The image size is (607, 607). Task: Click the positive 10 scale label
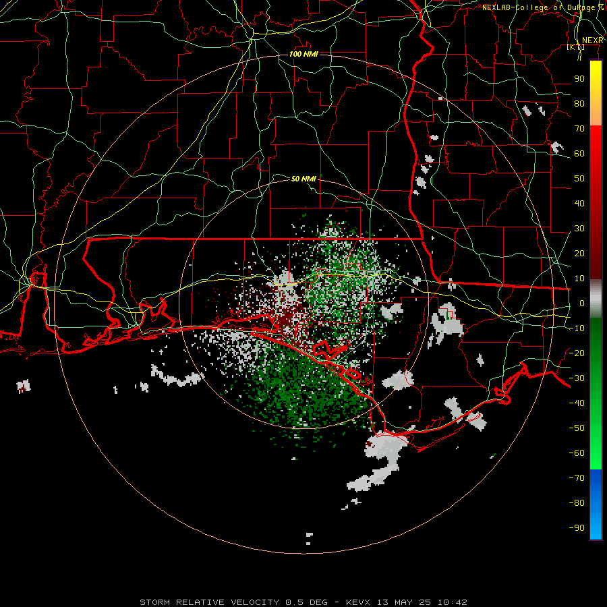pos(579,279)
